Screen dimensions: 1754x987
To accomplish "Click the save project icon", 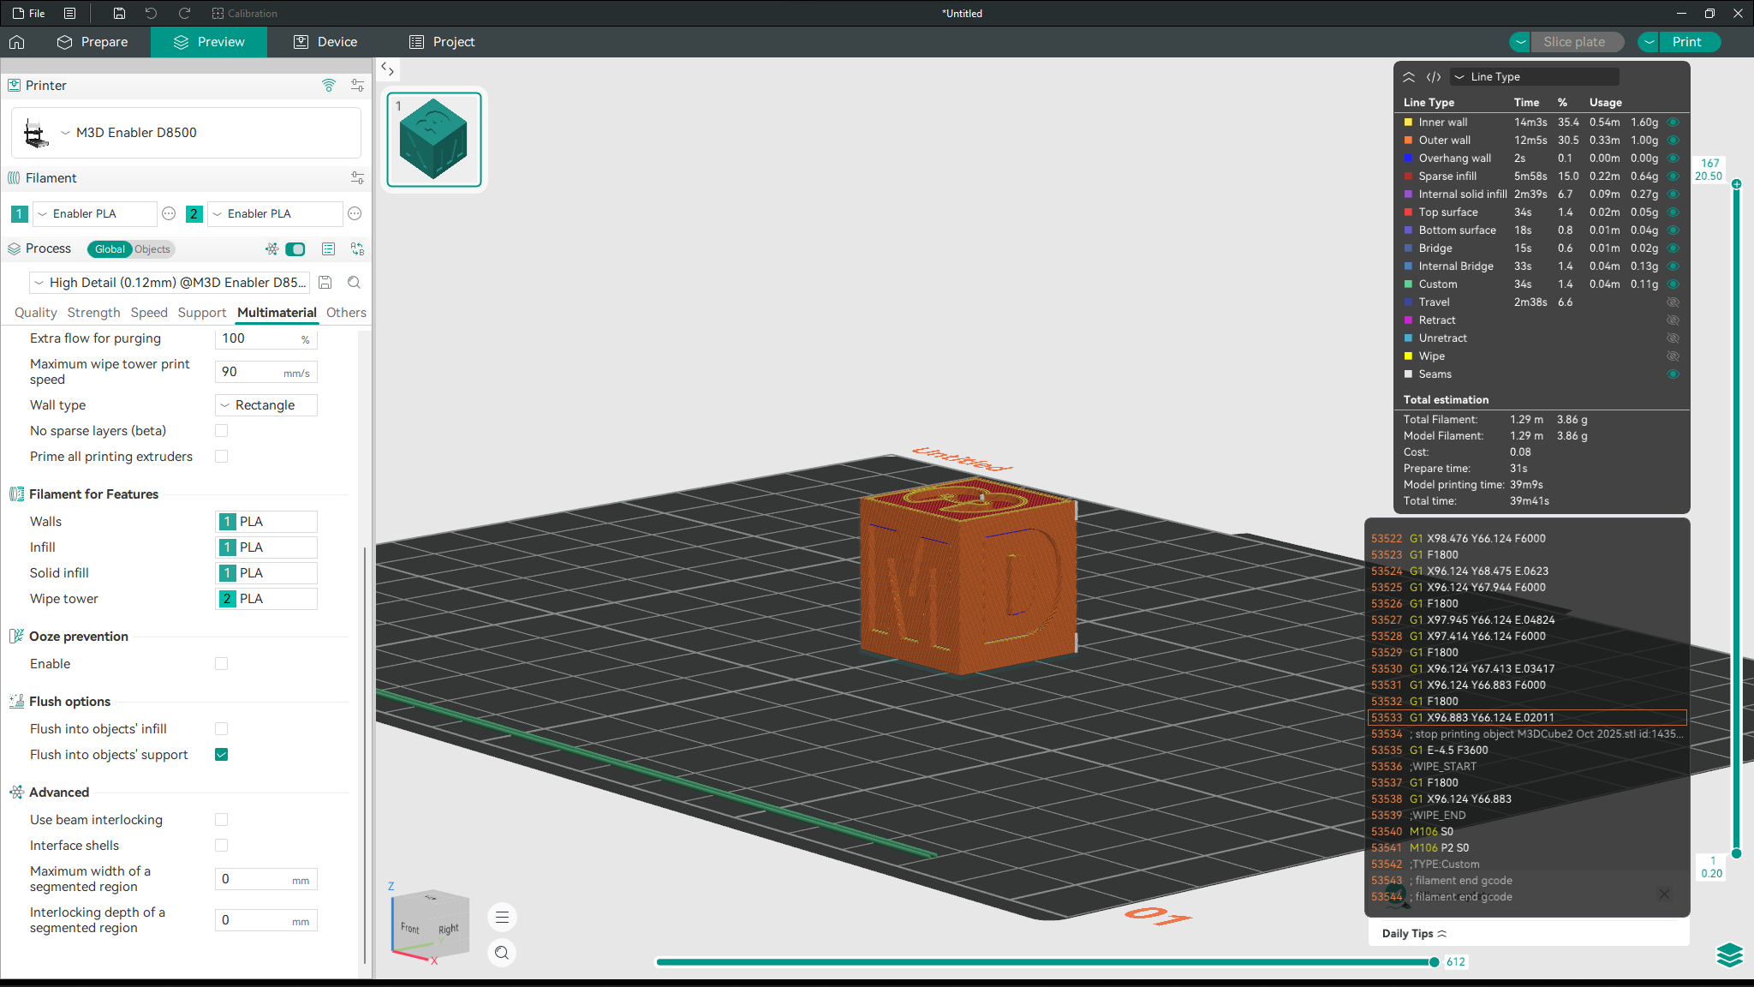I will pos(119,13).
